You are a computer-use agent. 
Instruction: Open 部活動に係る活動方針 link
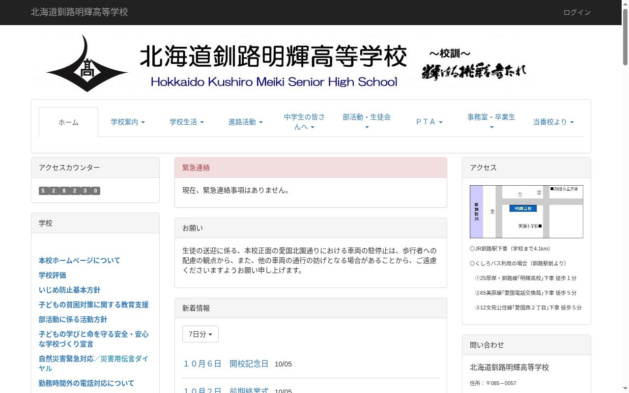[73, 319]
